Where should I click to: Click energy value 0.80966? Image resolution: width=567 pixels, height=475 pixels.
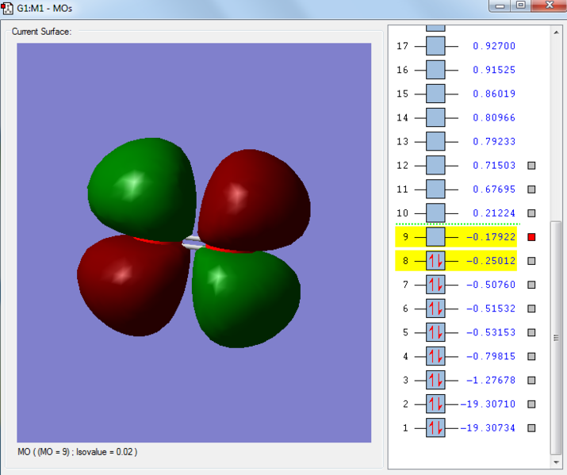click(x=494, y=118)
